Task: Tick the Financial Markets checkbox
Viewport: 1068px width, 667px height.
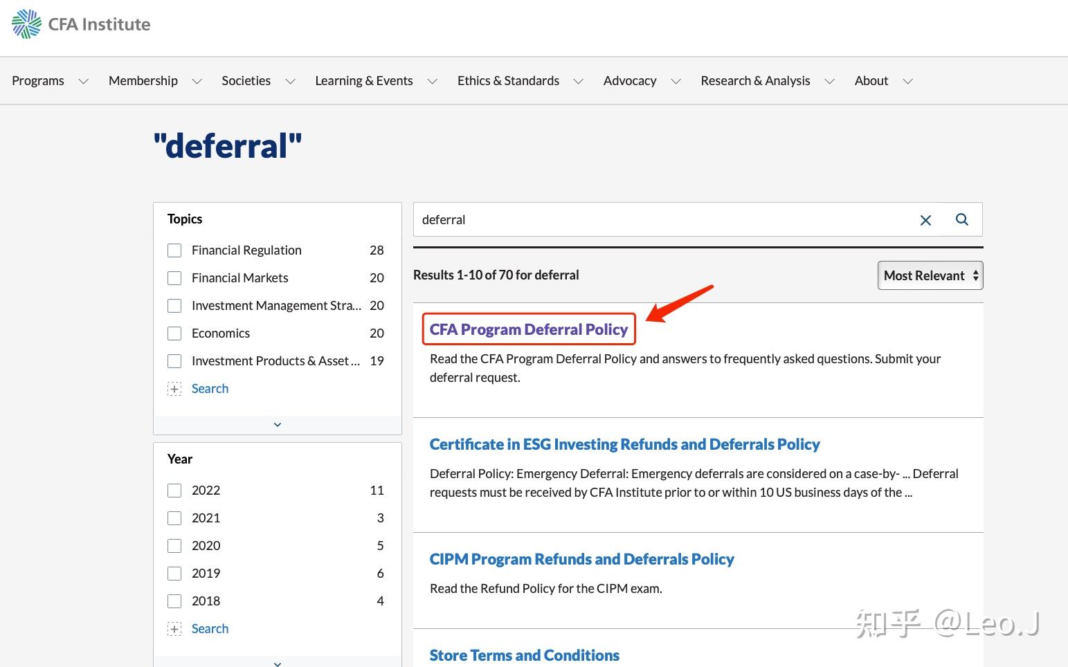Action: pyautogui.click(x=174, y=278)
